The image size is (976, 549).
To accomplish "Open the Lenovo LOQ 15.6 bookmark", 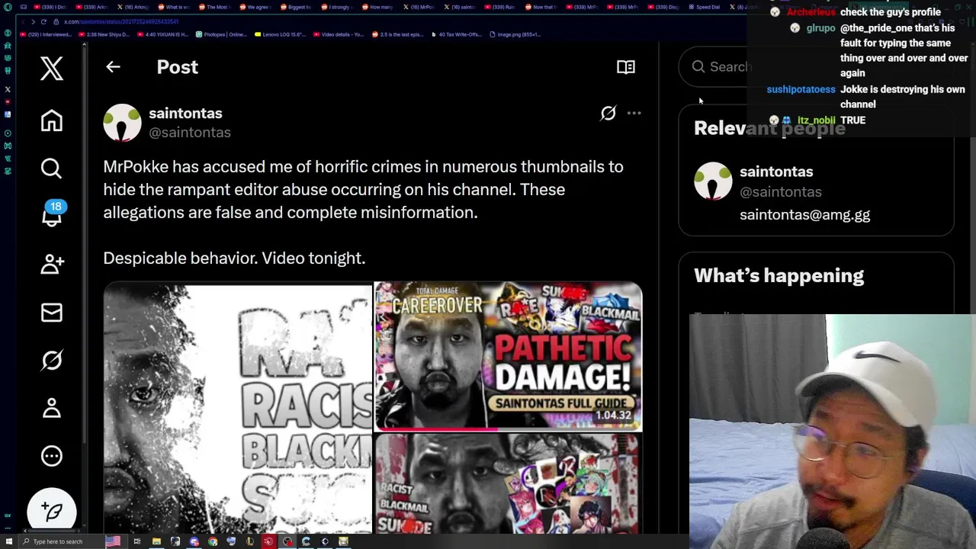I will tap(280, 34).
